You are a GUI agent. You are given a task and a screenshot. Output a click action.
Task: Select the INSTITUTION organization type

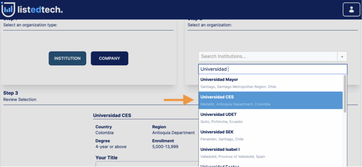68,58
